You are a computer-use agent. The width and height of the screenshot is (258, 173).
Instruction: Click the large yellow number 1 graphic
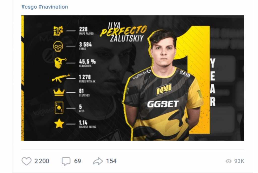pos(194,79)
